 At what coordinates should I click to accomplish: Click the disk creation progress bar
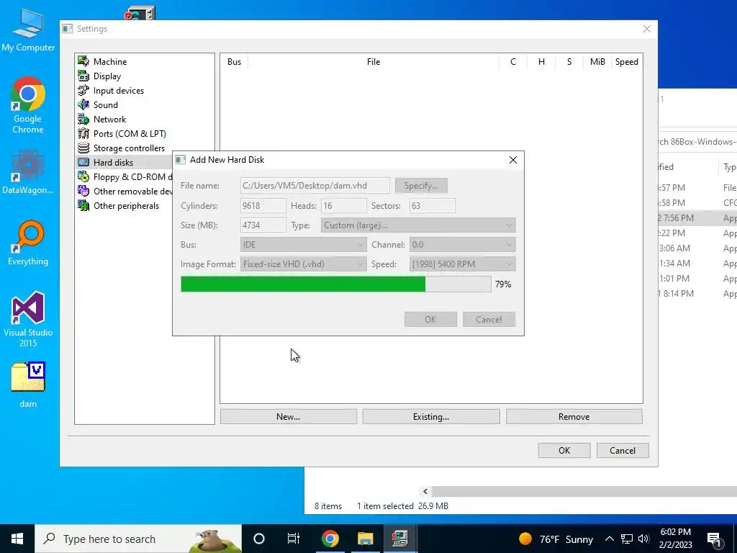click(336, 284)
